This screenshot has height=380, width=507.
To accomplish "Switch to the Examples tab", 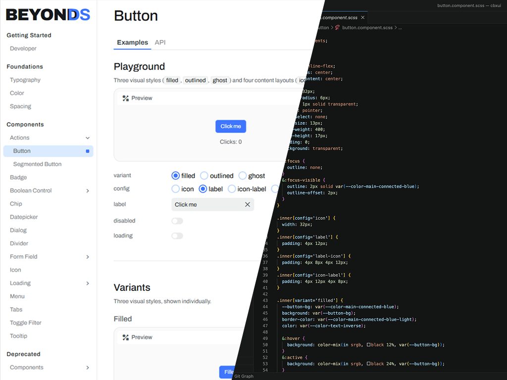I will 132,43.
